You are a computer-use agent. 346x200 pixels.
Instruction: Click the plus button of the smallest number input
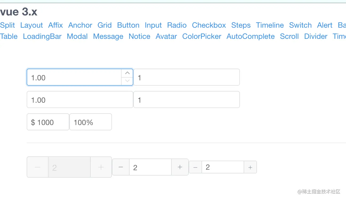coord(250,167)
